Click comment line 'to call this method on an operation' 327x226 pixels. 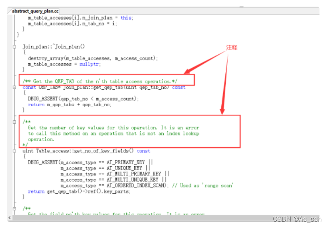pyautogui.click(x=113, y=133)
